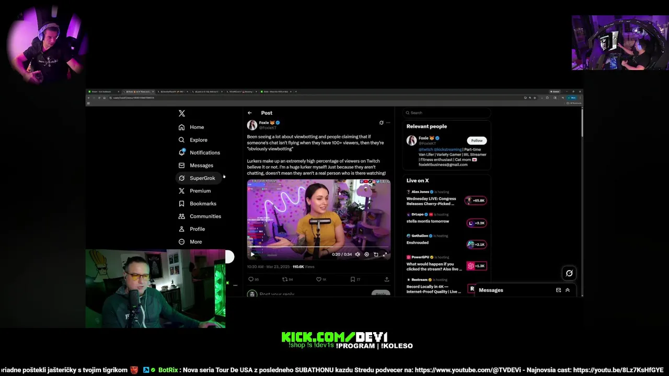Click the Messages envelope icon

pos(181,166)
